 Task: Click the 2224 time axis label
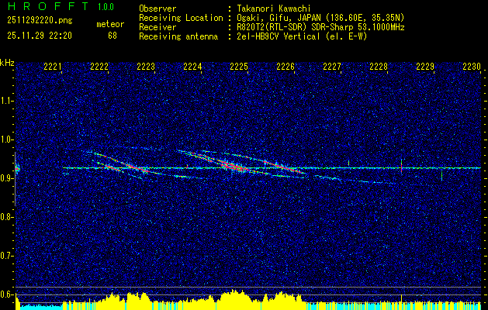pos(192,67)
